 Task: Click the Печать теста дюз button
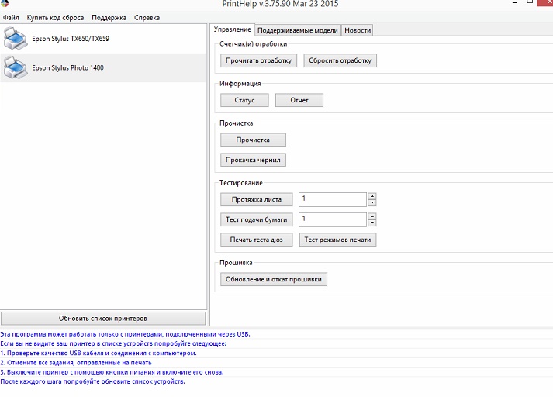coord(257,240)
